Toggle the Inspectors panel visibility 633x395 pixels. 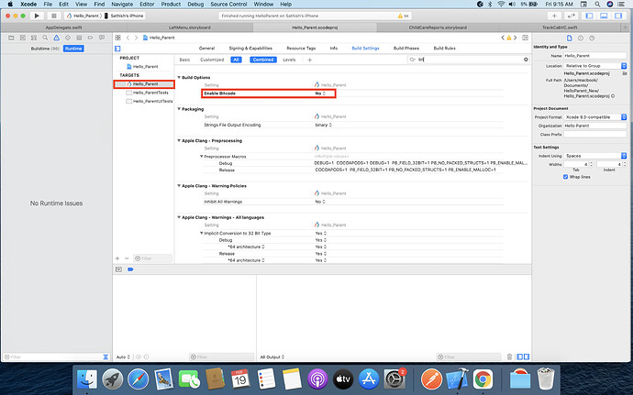(x=618, y=16)
